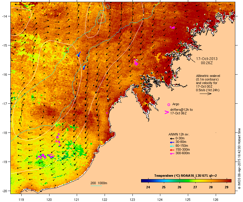This screenshot has height=202, width=243.
Task: Click the latitude axis label -20
Action: tap(4, 191)
